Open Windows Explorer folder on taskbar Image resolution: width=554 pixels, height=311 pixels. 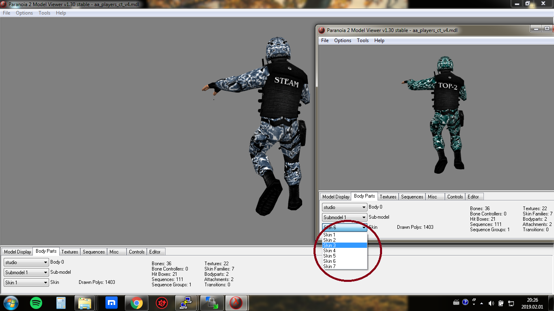point(85,303)
